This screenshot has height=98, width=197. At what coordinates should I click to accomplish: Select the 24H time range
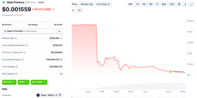130,4
